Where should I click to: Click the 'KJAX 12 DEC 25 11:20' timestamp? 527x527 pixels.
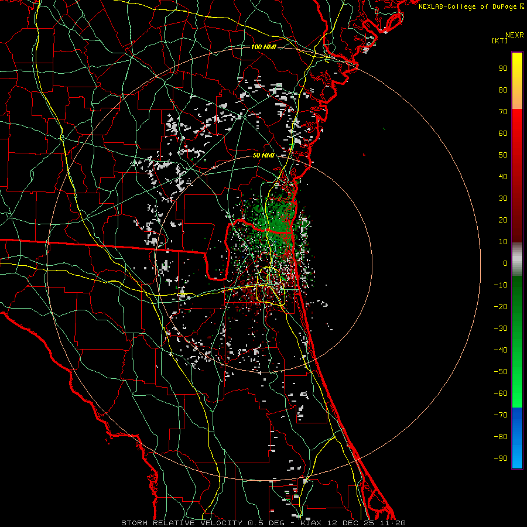point(353,523)
